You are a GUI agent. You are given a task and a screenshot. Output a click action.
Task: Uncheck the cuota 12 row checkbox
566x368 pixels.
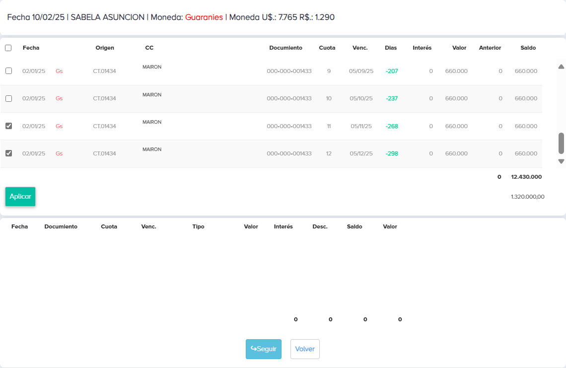pos(8,153)
